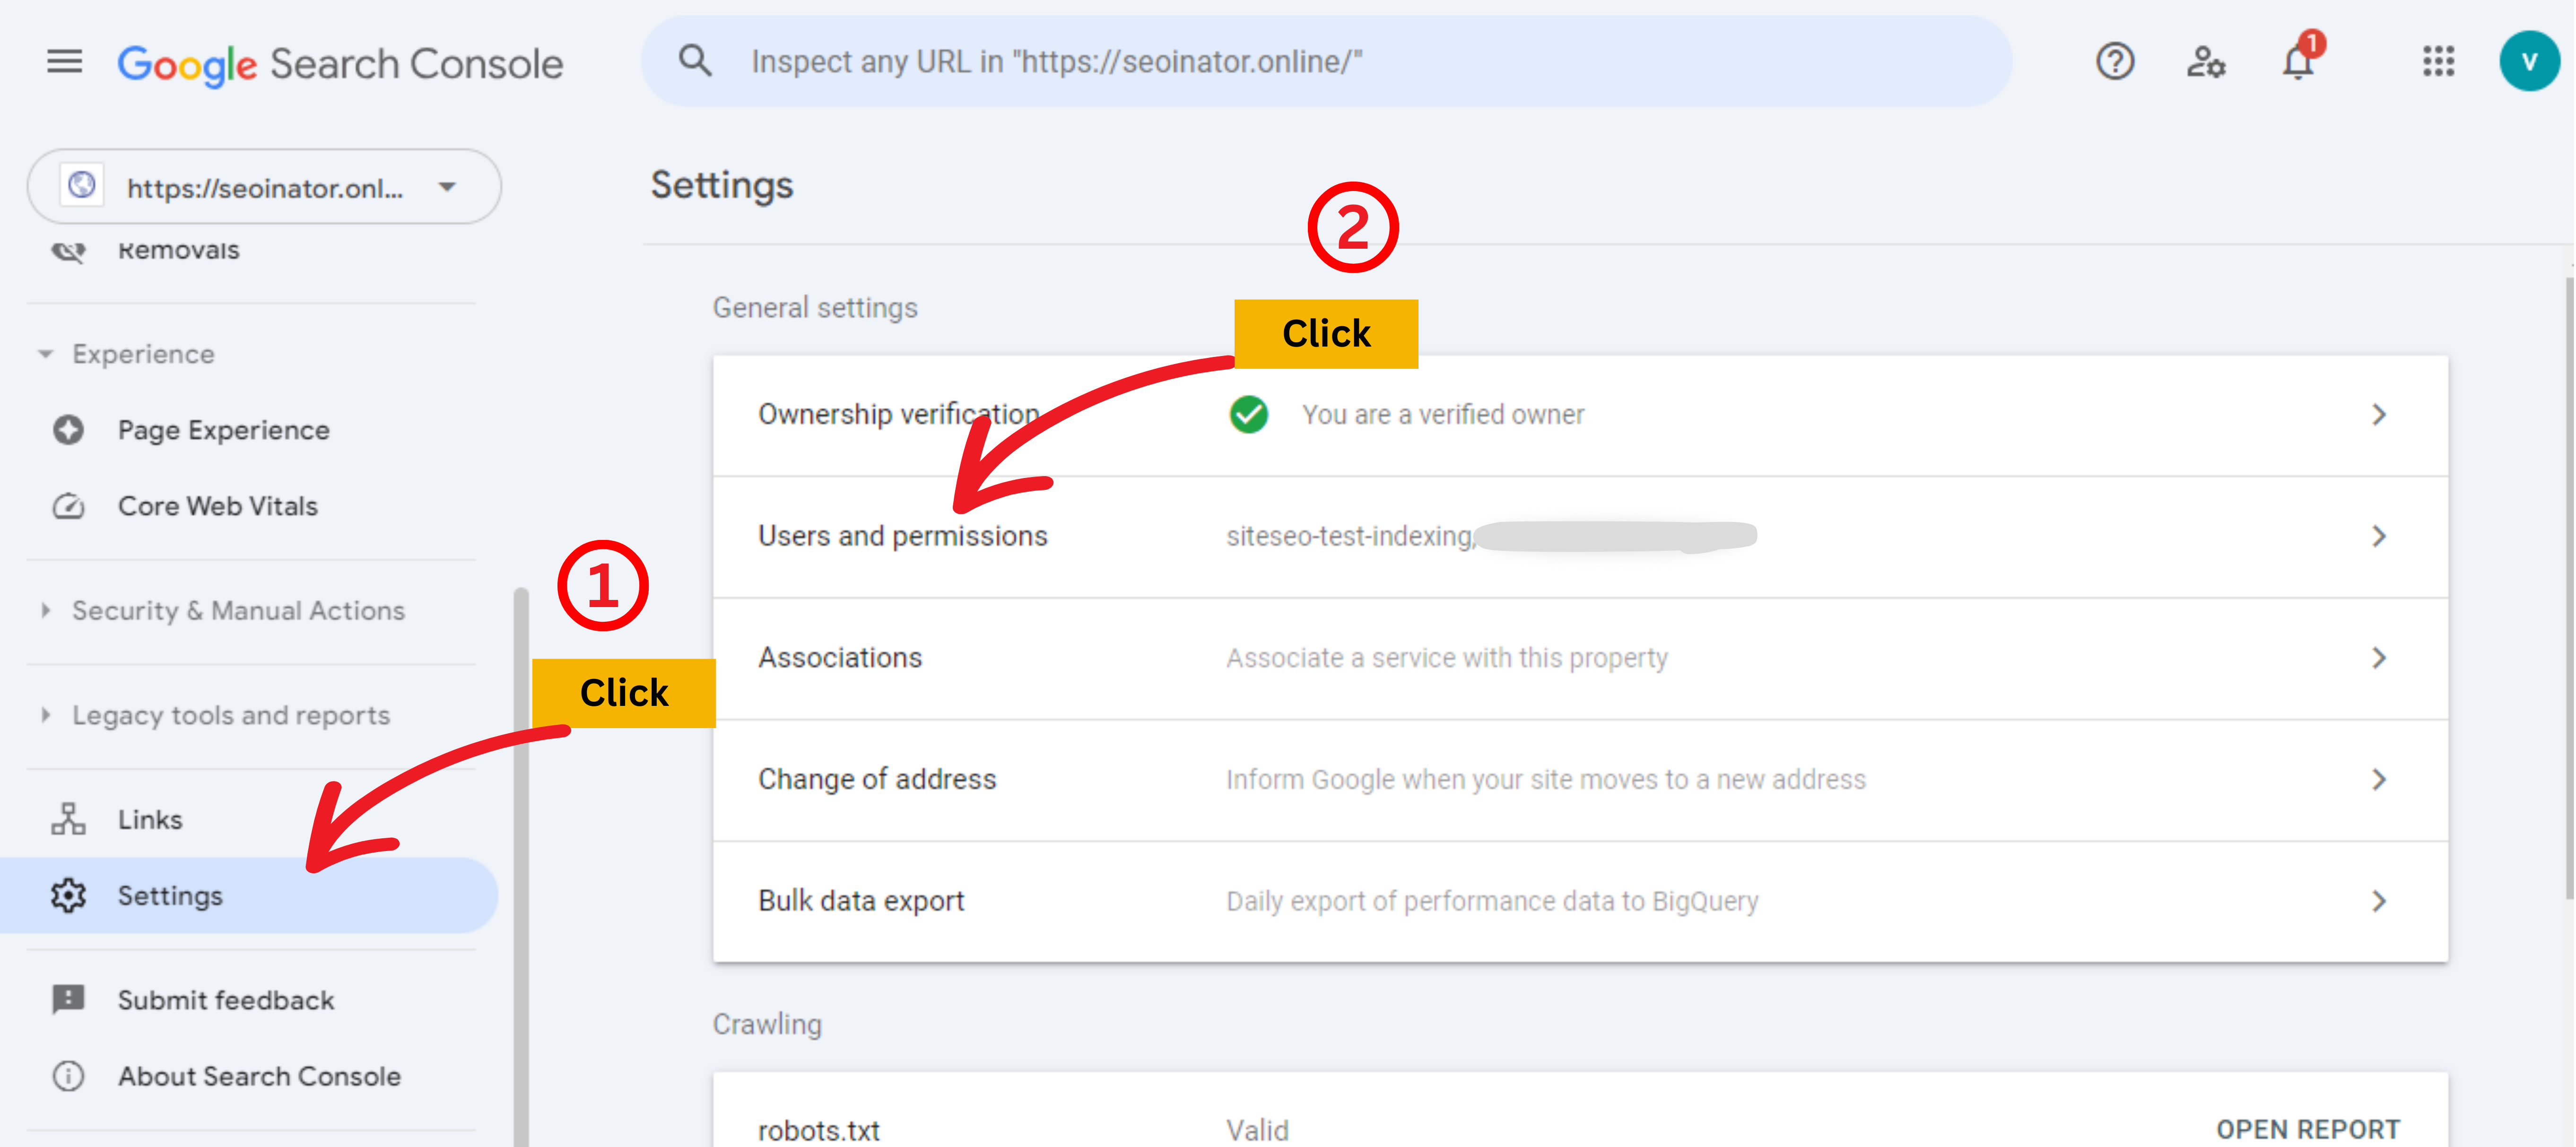Viewport: 2576px width, 1147px height.
Task: Open Submit feedback
Action: pos(249,999)
